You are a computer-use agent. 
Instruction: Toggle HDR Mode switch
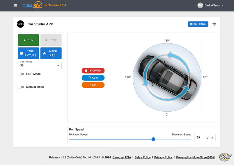pyautogui.click(x=21, y=74)
